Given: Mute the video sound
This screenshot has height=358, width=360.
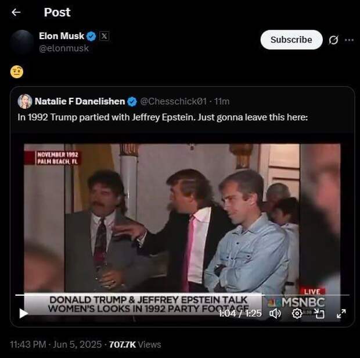Looking at the screenshot, I should [275, 313].
